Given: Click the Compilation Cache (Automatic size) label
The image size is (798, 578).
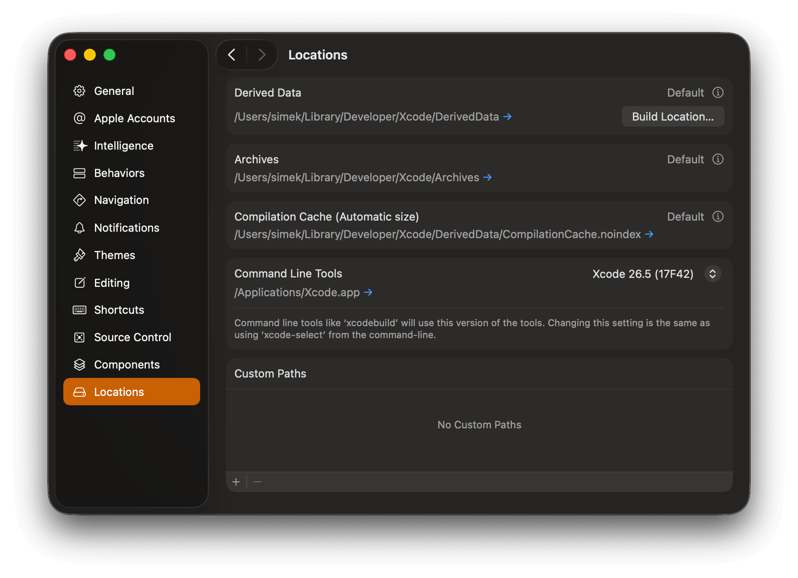Looking at the screenshot, I should click(327, 217).
